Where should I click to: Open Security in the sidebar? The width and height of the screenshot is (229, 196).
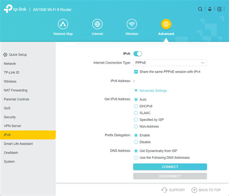point(10,117)
